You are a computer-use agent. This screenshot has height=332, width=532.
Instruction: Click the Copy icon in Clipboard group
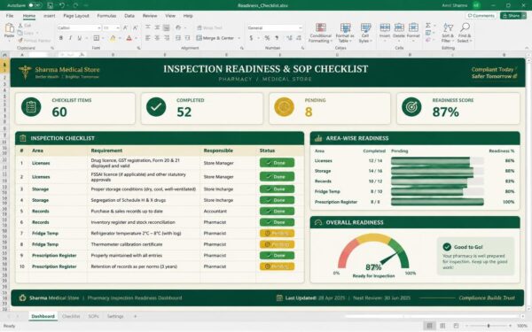tap(20, 33)
